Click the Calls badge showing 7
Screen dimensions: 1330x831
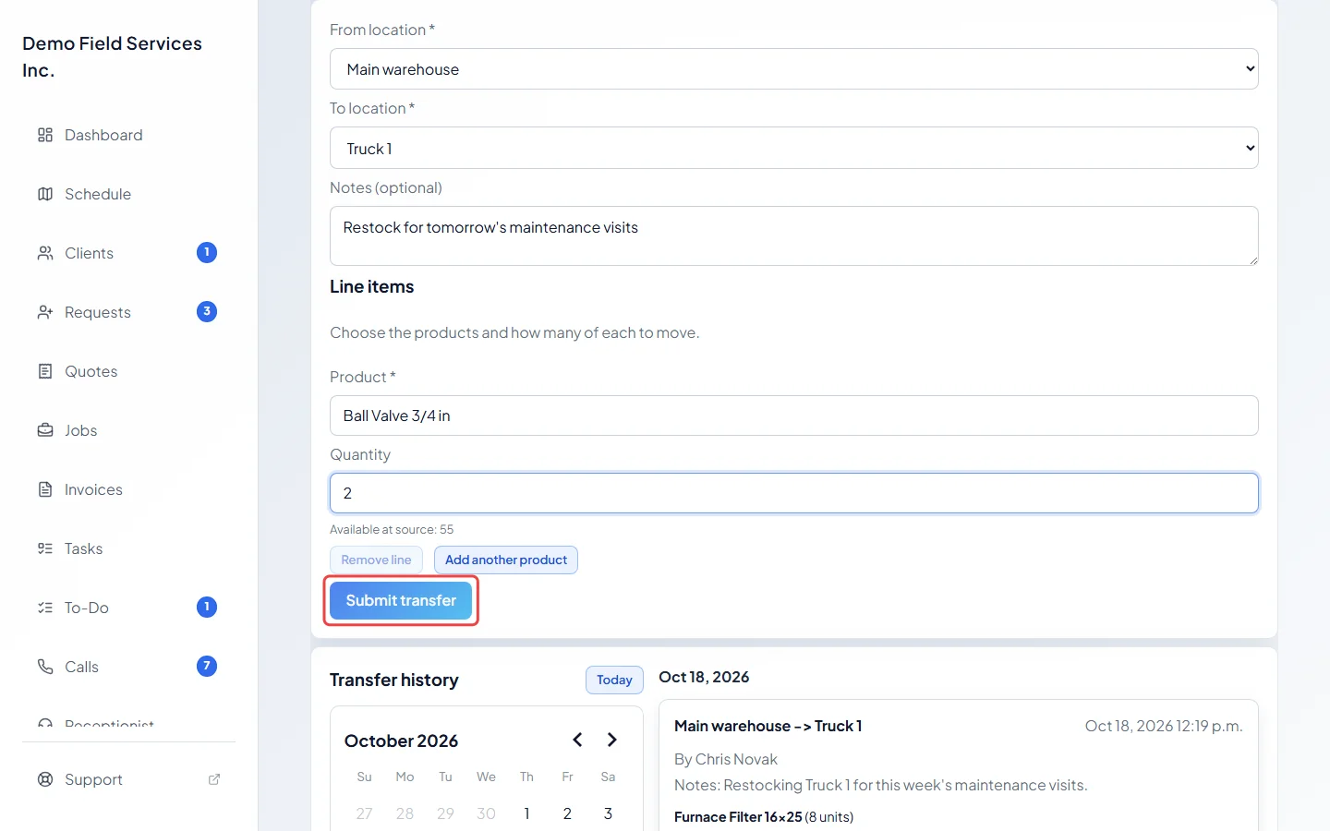tap(207, 667)
